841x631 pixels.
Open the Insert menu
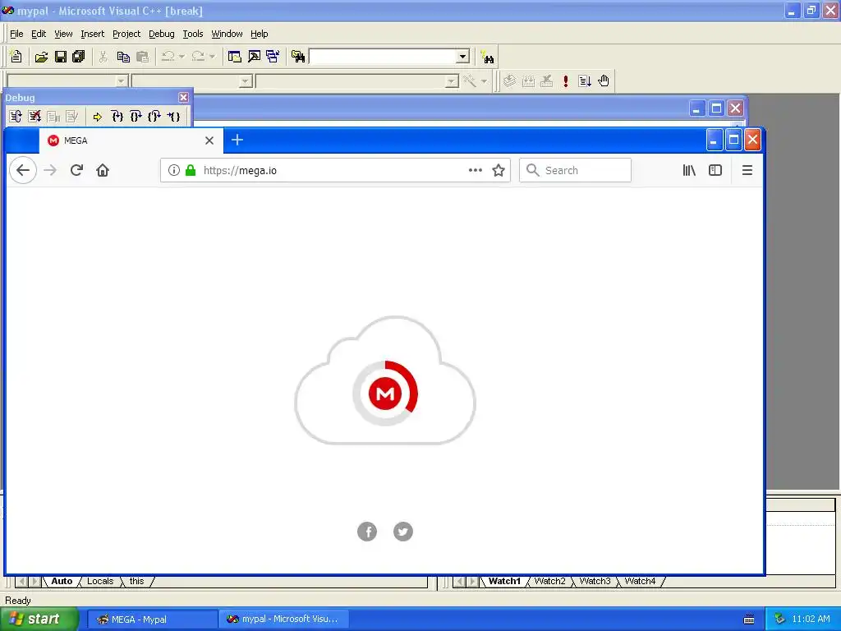(x=92, y=34)
